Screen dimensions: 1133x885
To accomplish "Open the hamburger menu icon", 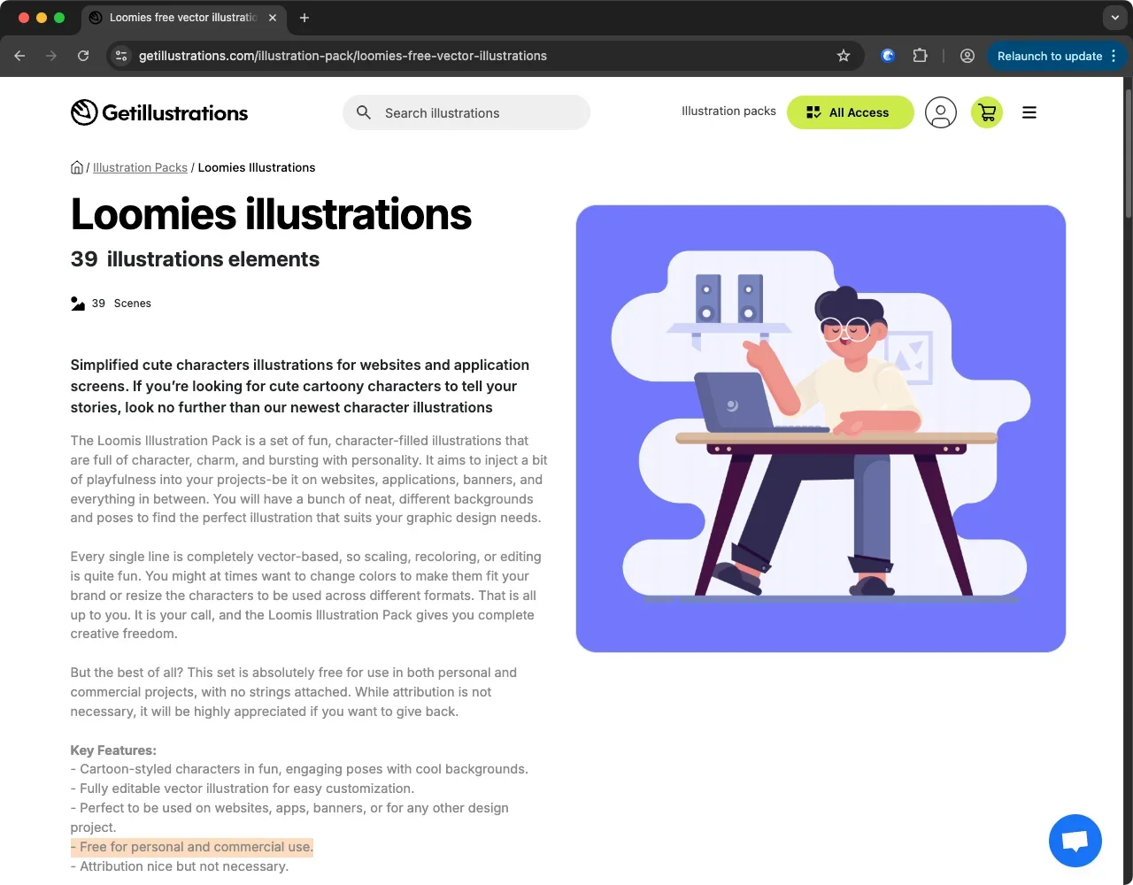I will coord(1029,112).
